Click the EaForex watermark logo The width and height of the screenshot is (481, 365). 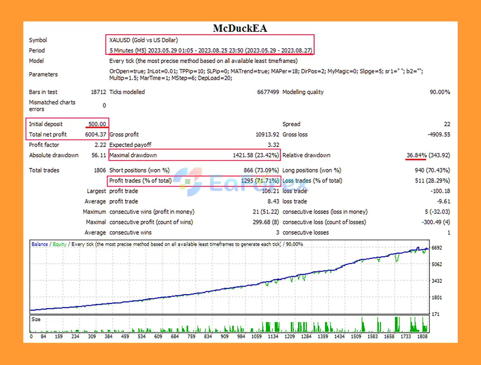point(188,182)
